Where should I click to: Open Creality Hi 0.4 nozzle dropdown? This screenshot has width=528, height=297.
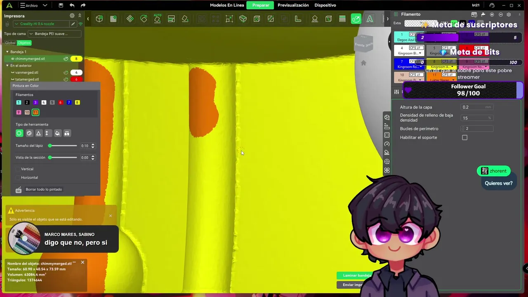point(40,24)
